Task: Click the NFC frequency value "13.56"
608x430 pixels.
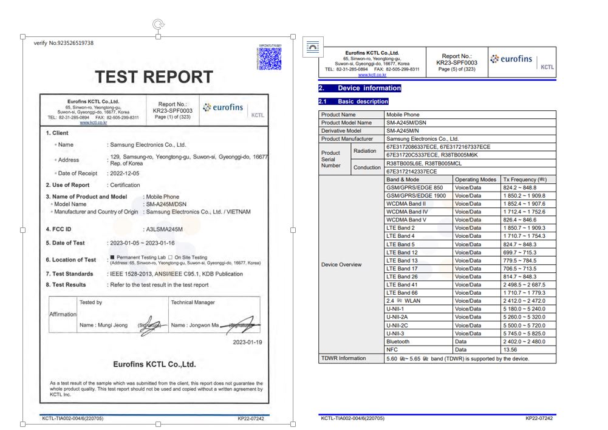Action: tap(510, 349)
